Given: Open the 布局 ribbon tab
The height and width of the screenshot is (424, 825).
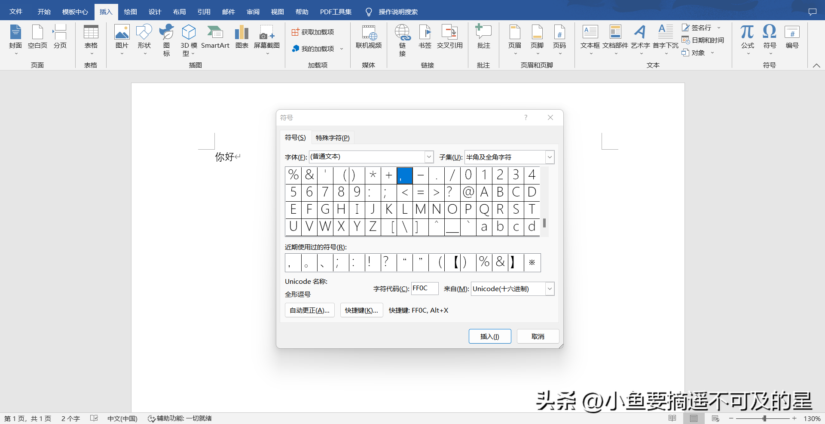Looking at the screenshot, I should [x=179, y=12].
